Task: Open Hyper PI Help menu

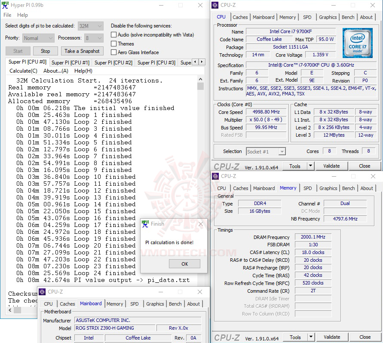Action: [22, 15]
